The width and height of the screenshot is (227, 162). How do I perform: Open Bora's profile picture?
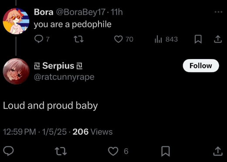point(16,21)
